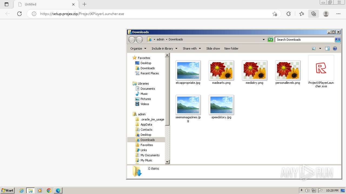Open Recent Places in navigation pane
The height and width of the screenshot is (194, 346).
[x=149, y=73]
